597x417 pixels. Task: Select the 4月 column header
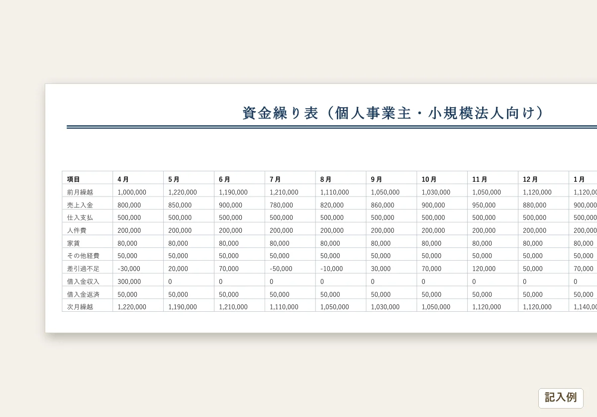click(138, 178)
